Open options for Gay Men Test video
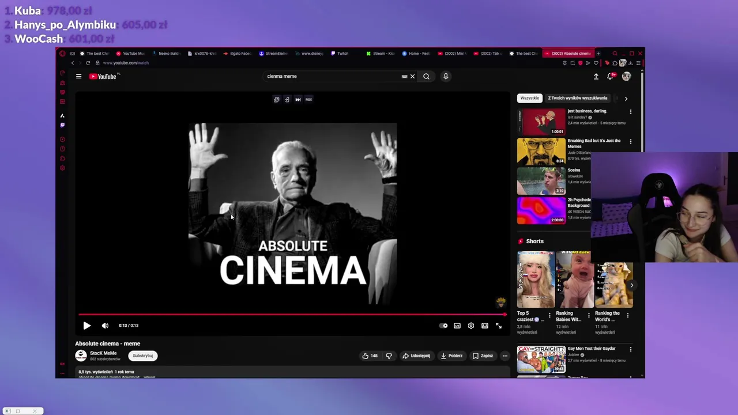 (630, 349)
